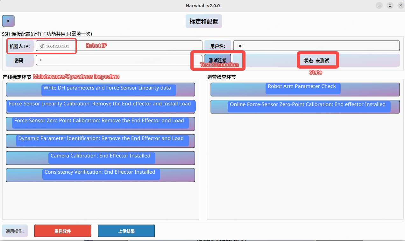Open Robot Arm Parameter Check
405x241 pixels.
(305, 90)
